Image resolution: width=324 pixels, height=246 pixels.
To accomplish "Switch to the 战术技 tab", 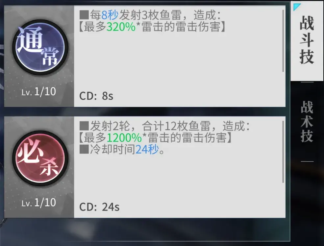I will point(307,122).
